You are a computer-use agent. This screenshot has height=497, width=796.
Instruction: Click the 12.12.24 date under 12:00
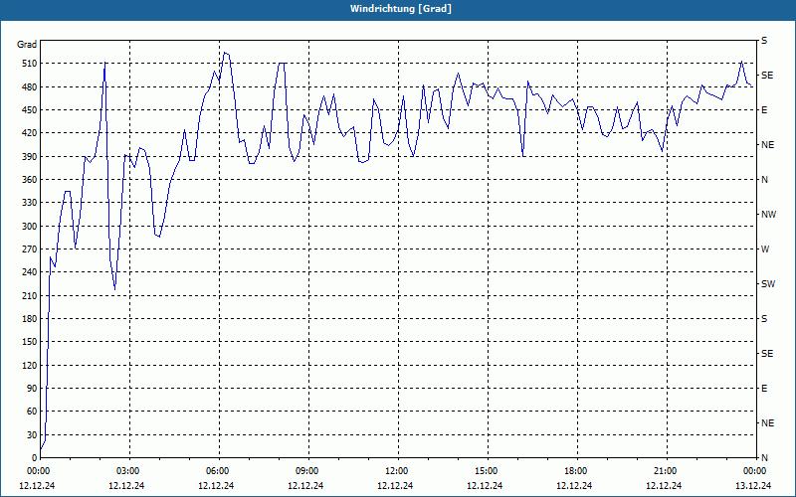395,485
